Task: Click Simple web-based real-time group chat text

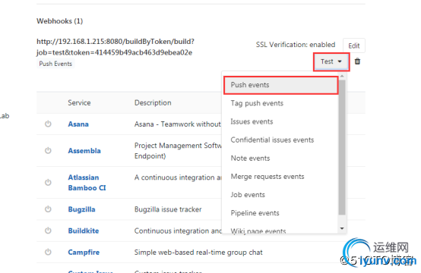Action: [198, 252]
